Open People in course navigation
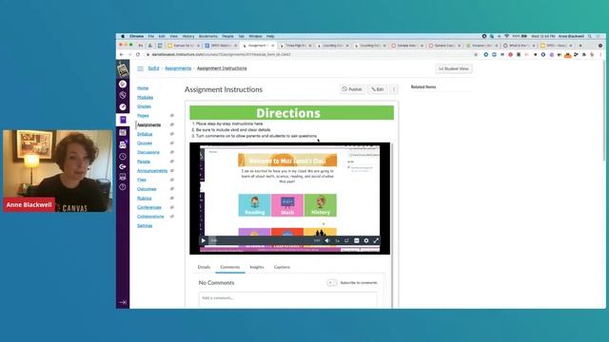 [144, 161]
